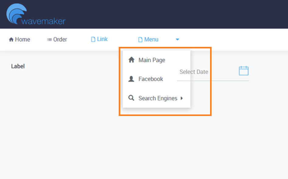The width and height of the screenshot is (288, 179).
Task: Select the Facebook dropdown entry
Action: (x=151, y=79)
